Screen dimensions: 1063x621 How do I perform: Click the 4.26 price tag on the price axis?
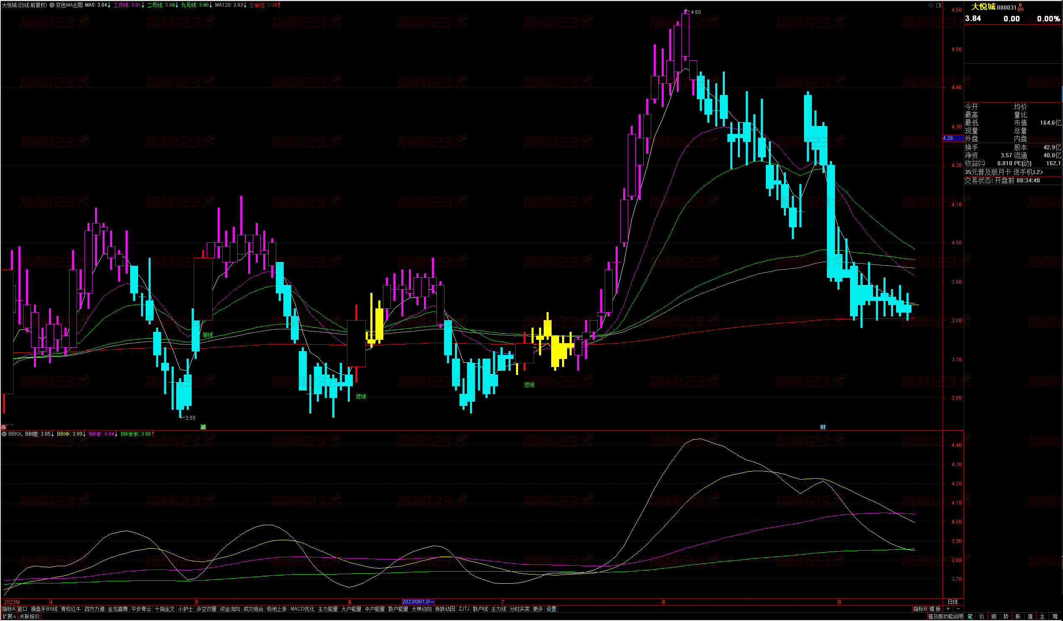(x=953, y=138)
